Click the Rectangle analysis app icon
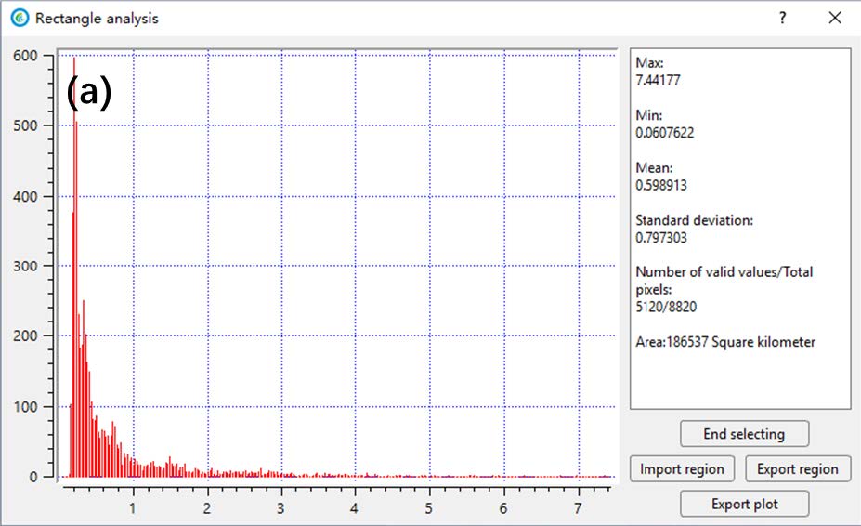The height and width of the screenshot is (526, 861). point(20,19)
